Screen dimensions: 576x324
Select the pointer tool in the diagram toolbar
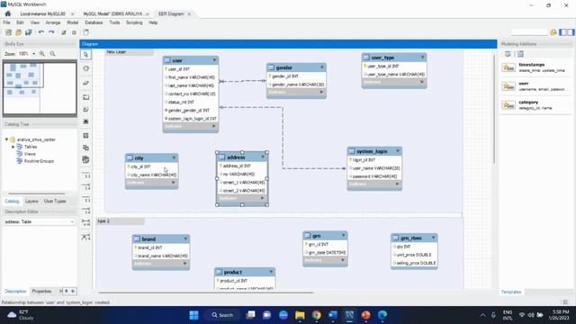(86, 55)
